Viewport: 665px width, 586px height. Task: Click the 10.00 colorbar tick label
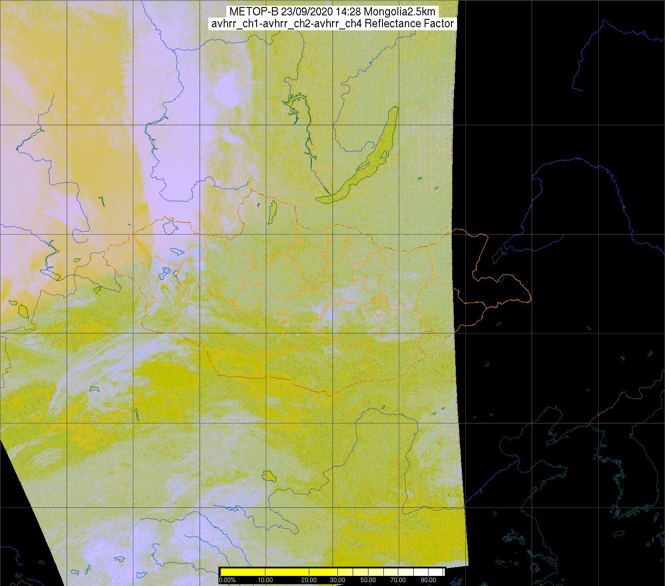tap(265, 580)
